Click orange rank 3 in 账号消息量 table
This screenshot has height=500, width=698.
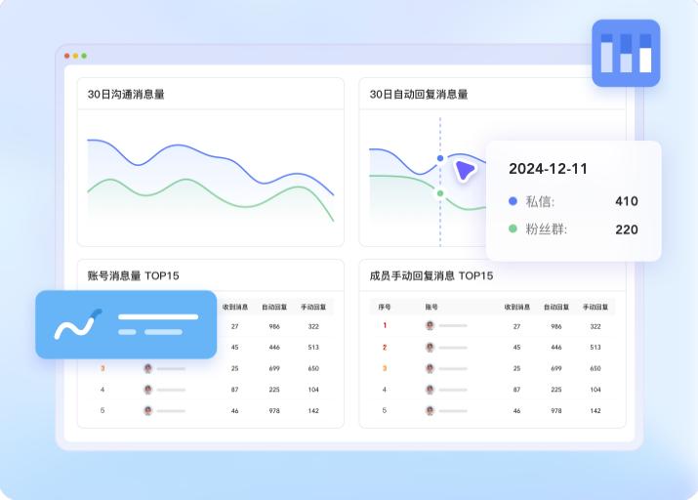click(x=103, y=368)
